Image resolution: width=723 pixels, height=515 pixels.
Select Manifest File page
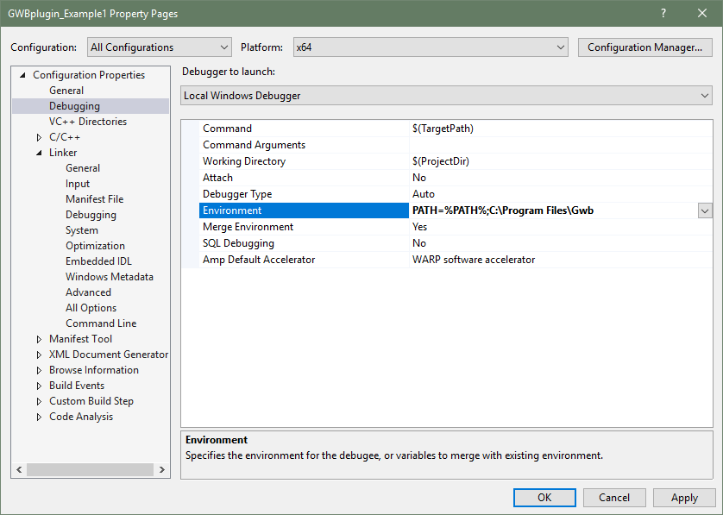pyautogui.click(x=95, y=199)
